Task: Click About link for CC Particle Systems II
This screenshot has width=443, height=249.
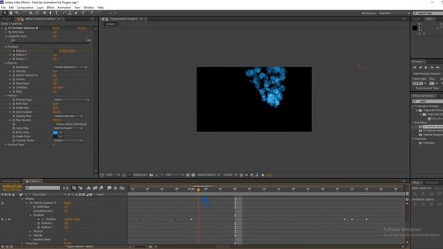Action: [x=82, y=28]
